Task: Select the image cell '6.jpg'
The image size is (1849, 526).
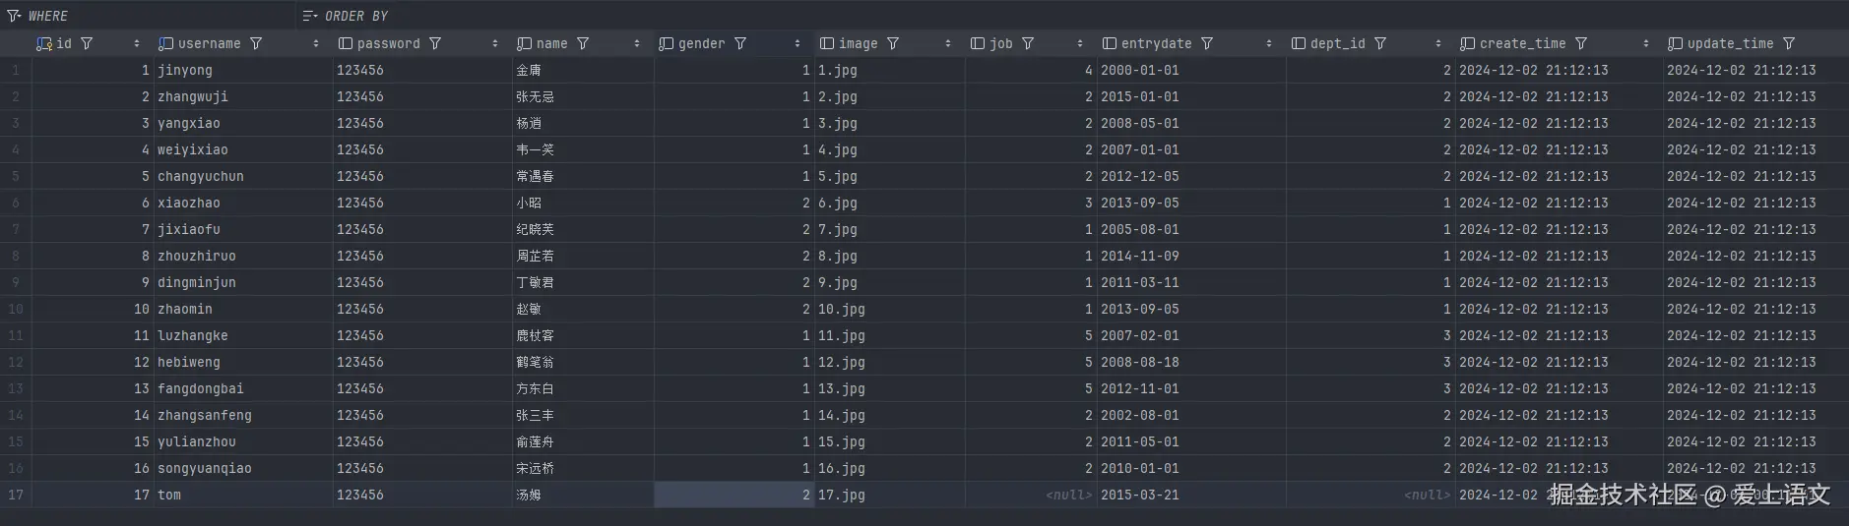Action: pos(890,203)
